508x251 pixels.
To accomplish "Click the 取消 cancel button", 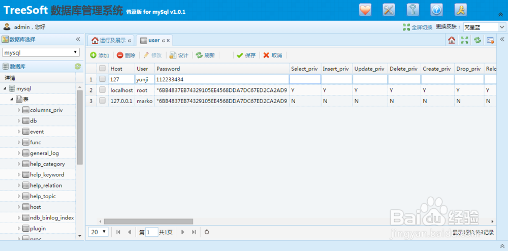I will tap(272, 55).
